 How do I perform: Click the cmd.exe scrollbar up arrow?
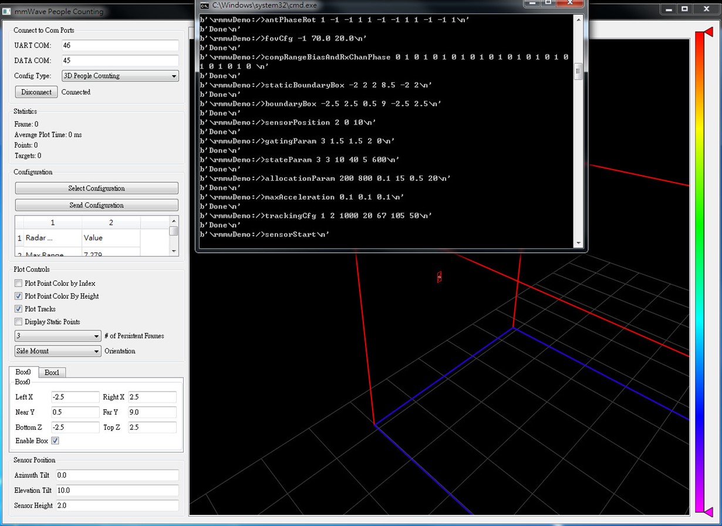pos(578,19)
